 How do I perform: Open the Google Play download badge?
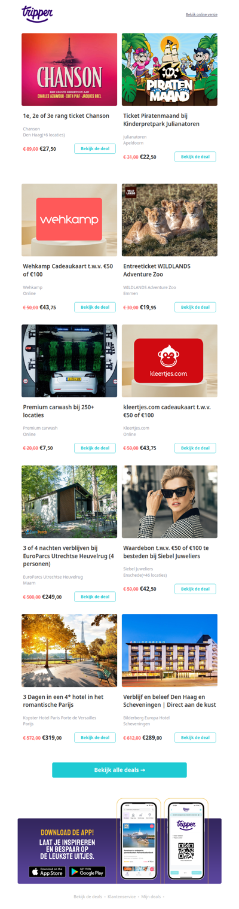(x=87, y=872)
